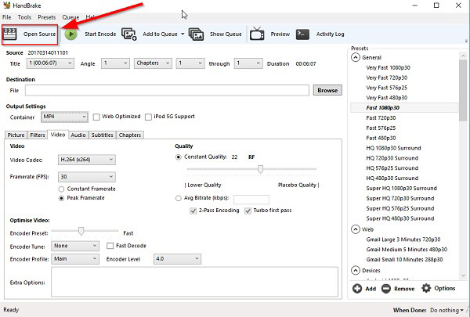Open the Presets menu
Viewport: 470px width, 317px height.
46,17
